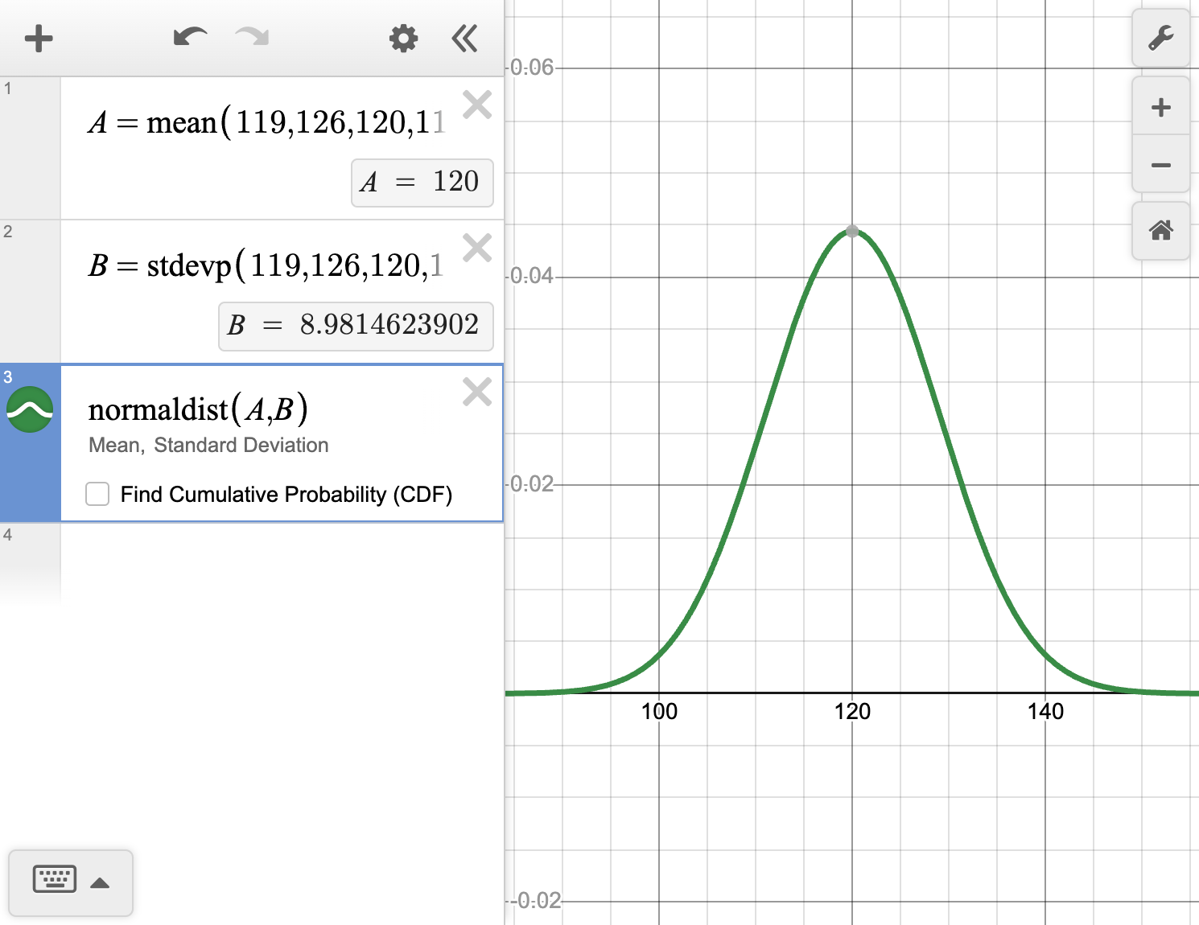Delete the normaldist expression
The image size is (1199, 925).
(477, 392)
